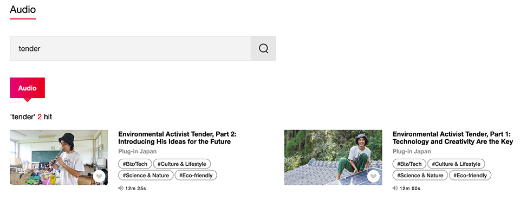This screenshot has width=520, height=207.
Task: Click #Culture & Lifestyle tag under Part 1
Action: [x=456, y=164]
